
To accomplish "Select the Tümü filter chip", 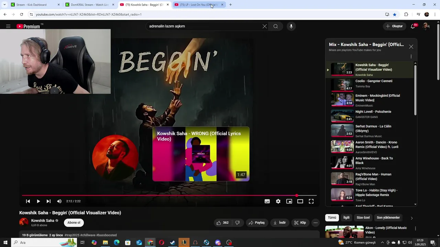I will coord(332,217).
